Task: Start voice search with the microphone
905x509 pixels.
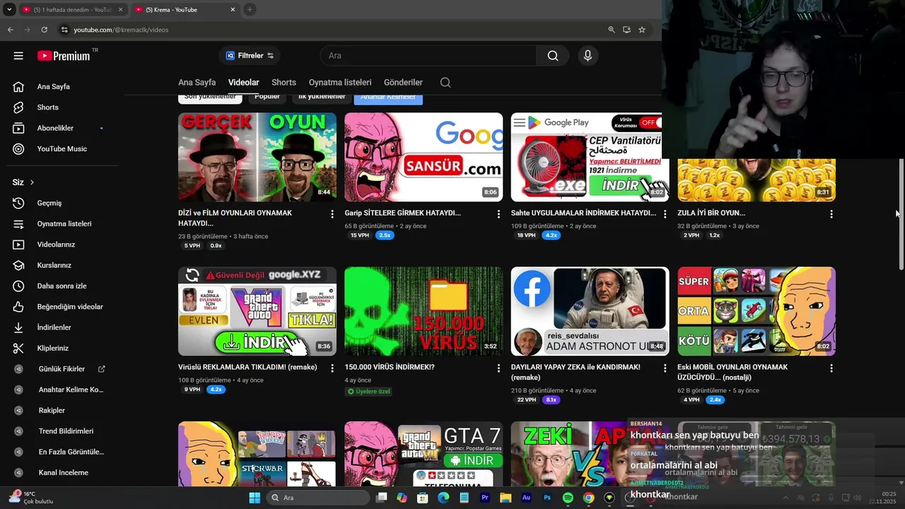Action: [x=588, y=56]
